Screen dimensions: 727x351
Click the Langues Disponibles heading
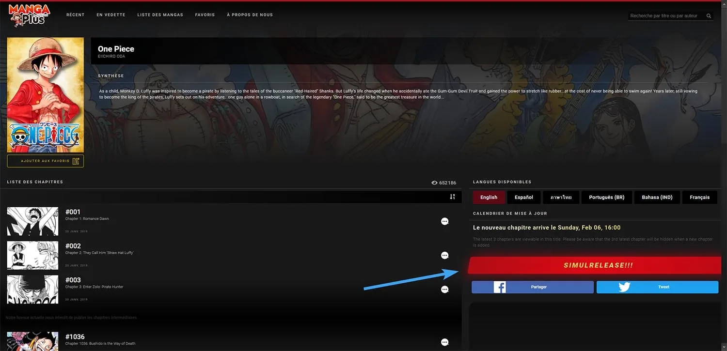pos(502,182)
